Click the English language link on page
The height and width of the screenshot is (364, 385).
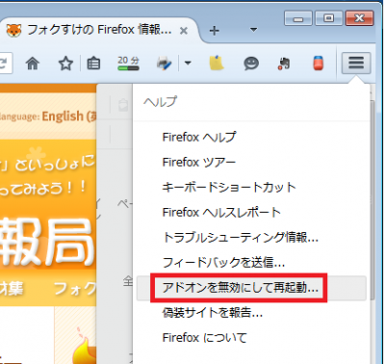[69, 117]
